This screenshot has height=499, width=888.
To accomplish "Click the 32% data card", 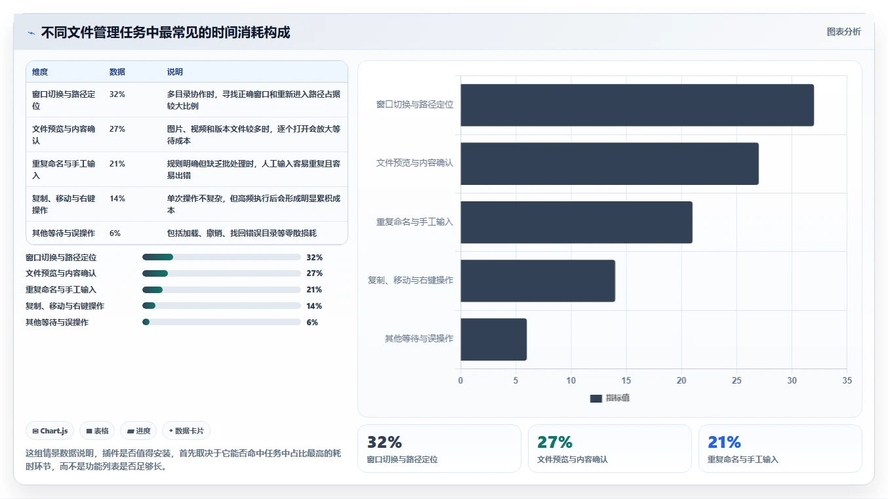I will tap(439, 449).
